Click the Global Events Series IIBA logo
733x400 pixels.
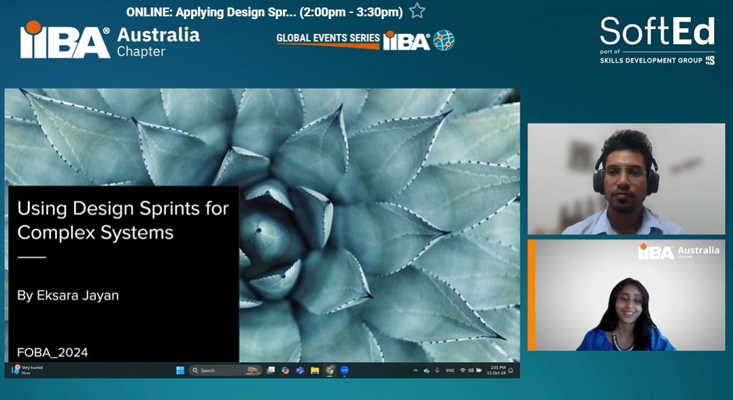click(x=365, y=40)
